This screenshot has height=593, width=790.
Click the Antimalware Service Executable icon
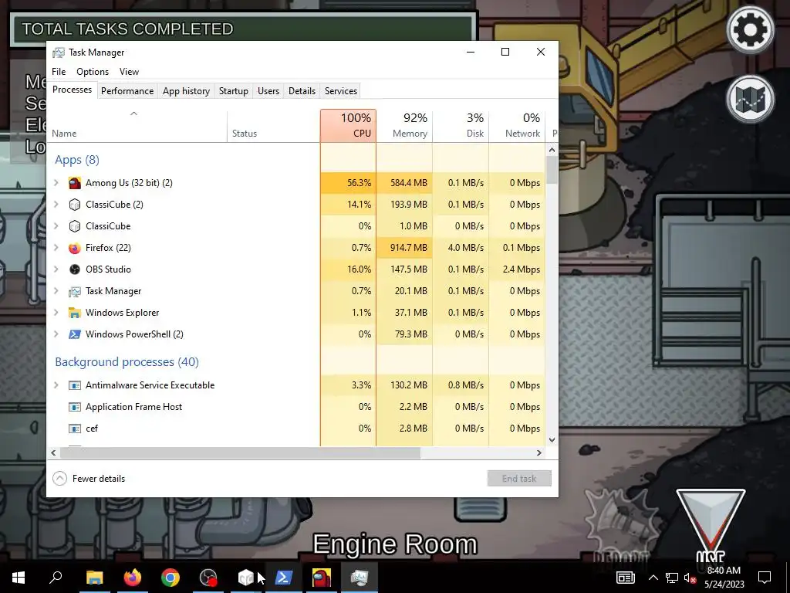(x=75, y=385)
